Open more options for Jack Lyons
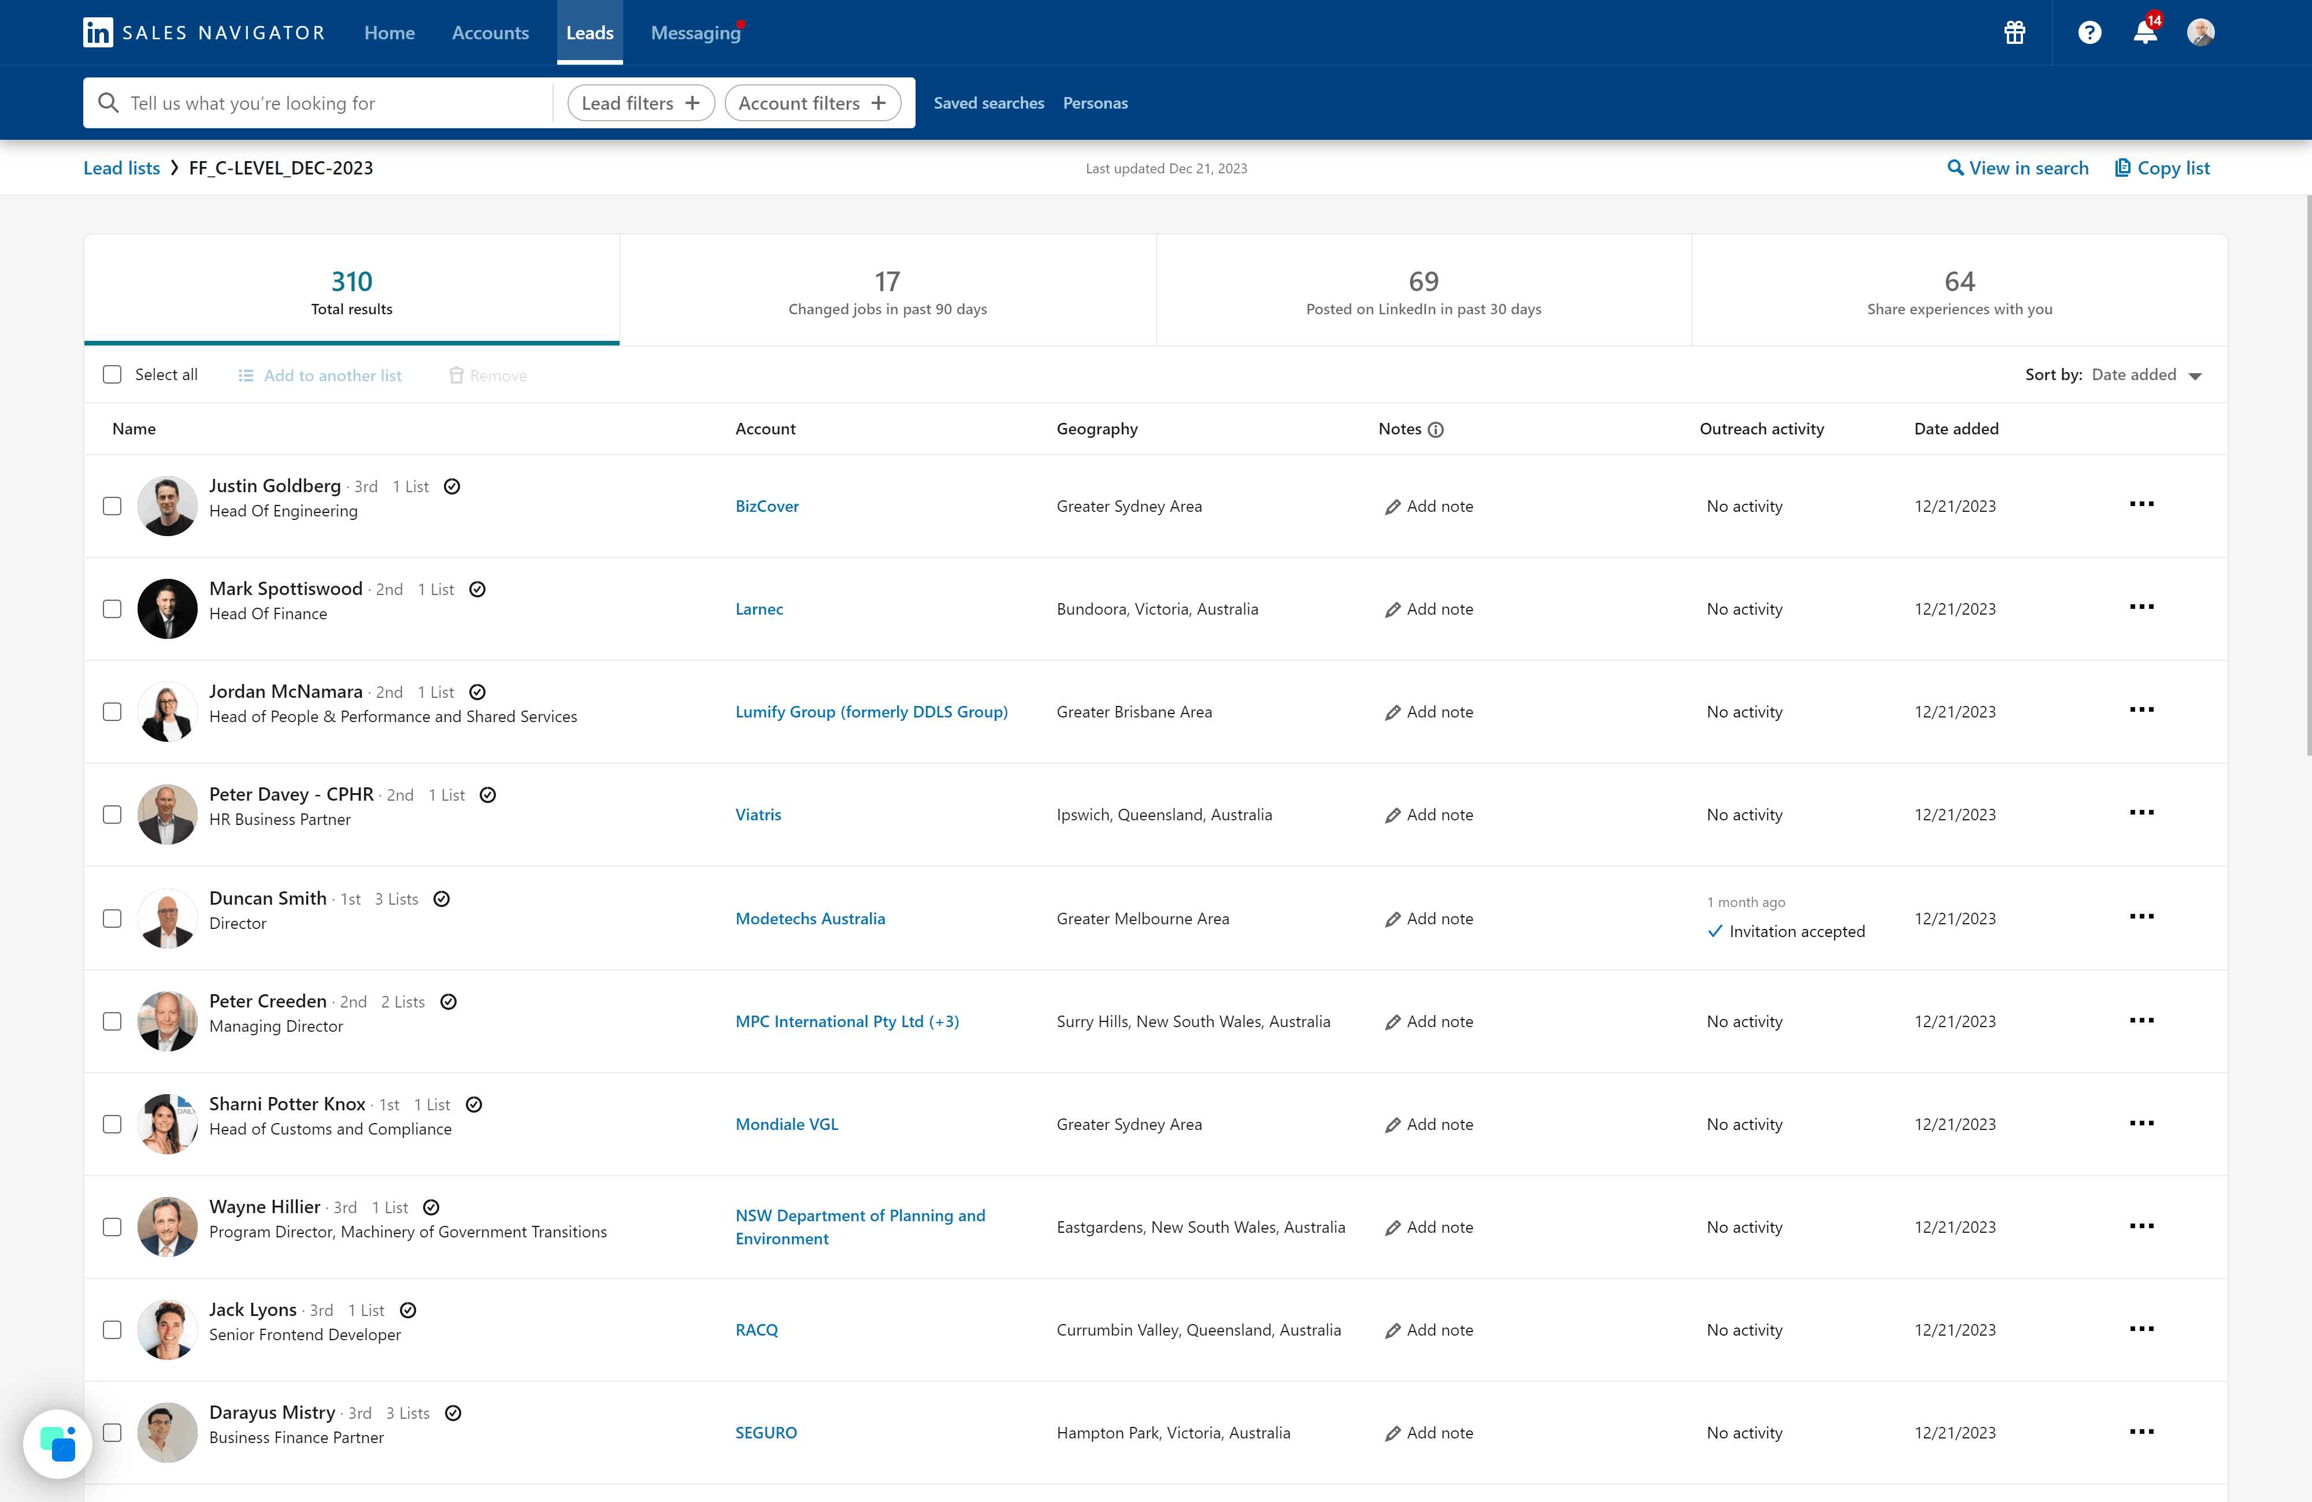 point(2141,1330)
